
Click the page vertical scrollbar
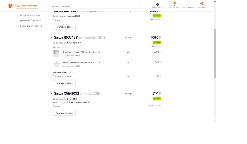pyautogui.click(x=215, y=53)
